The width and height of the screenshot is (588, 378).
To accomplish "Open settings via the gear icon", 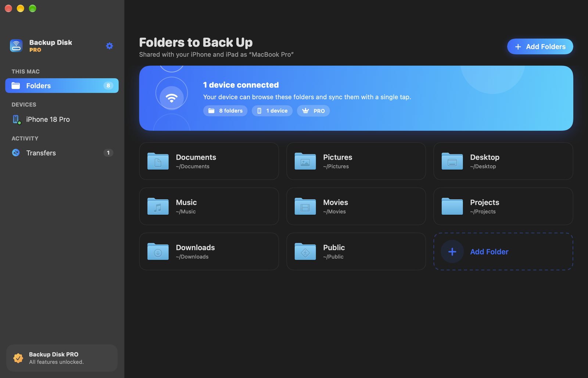I will [x=110, y=46].
